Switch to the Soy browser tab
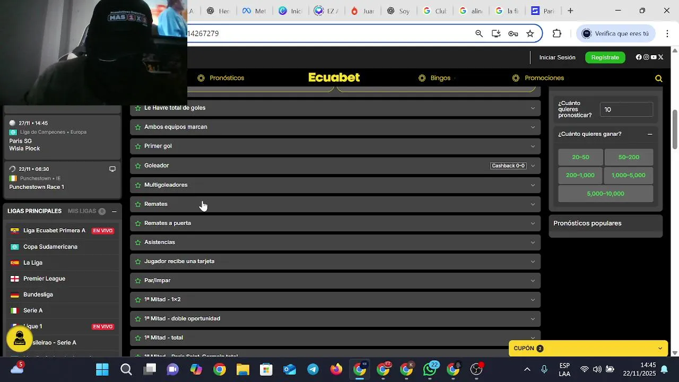 click(x=398, y=11)
